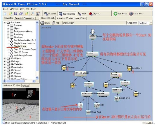156x126 pixels.
Task: Open the File menu
Action: [5, 9]
